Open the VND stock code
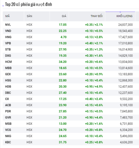The height and width of the screenshot is (148, 139). tap(8, 31)
